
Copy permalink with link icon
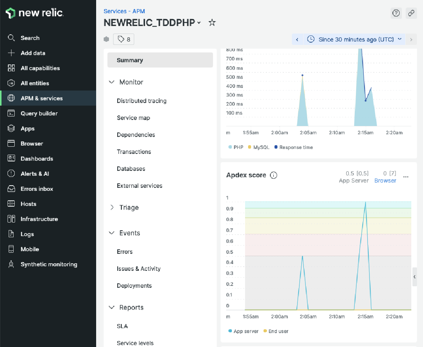tap(411, 13)
